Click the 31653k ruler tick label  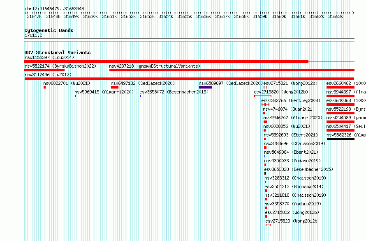tap(147, 16)
